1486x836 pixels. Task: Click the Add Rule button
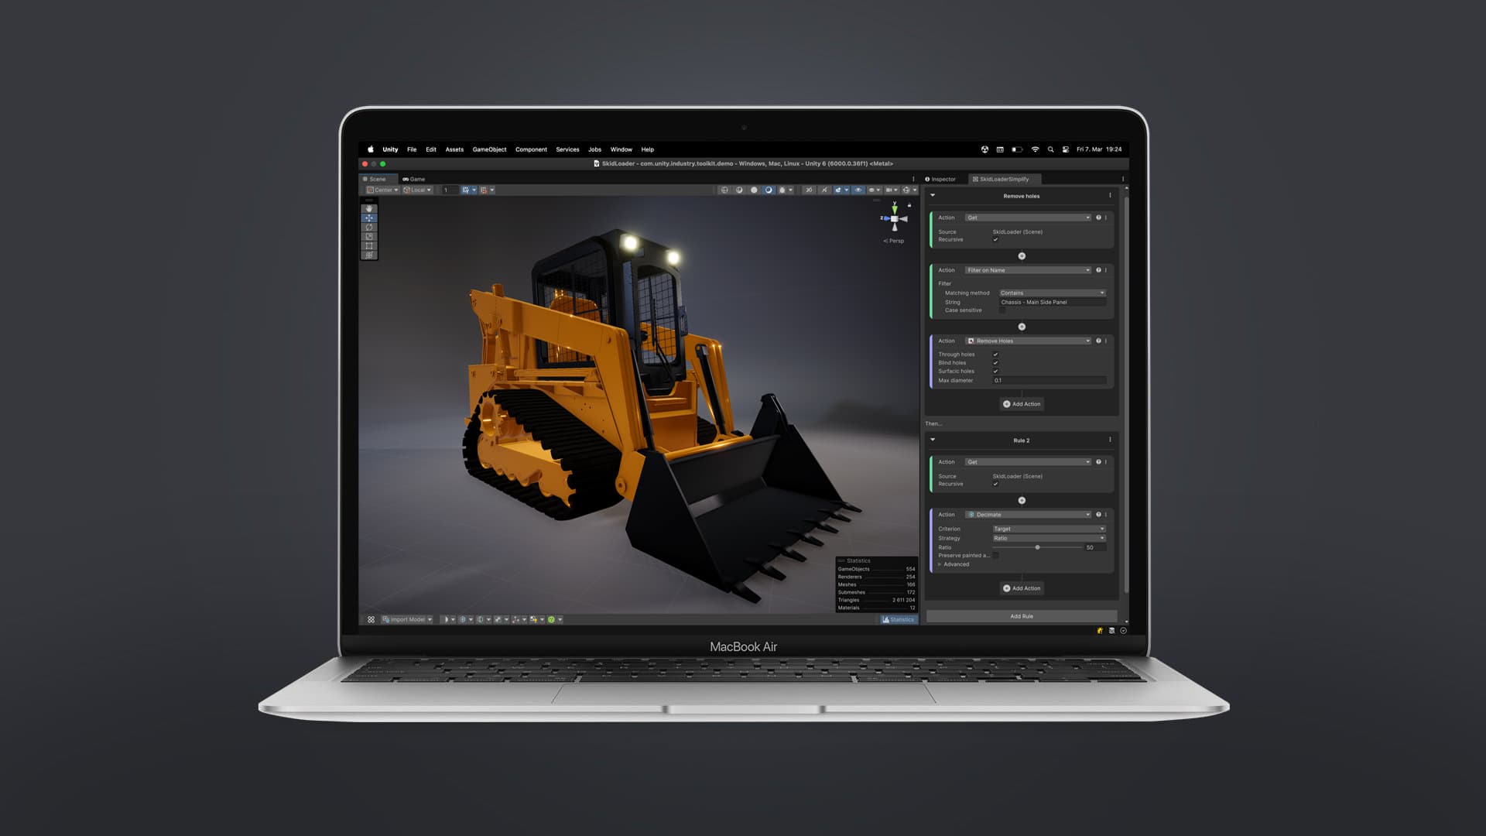click(1021, 616)
